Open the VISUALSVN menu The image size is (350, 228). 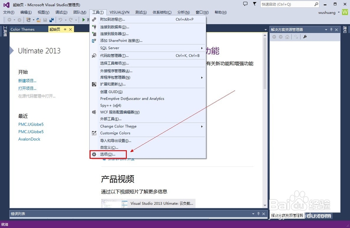pos(119,12)
